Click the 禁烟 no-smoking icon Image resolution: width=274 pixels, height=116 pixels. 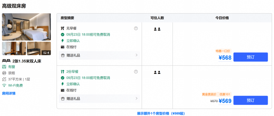(x=4, y=73)
